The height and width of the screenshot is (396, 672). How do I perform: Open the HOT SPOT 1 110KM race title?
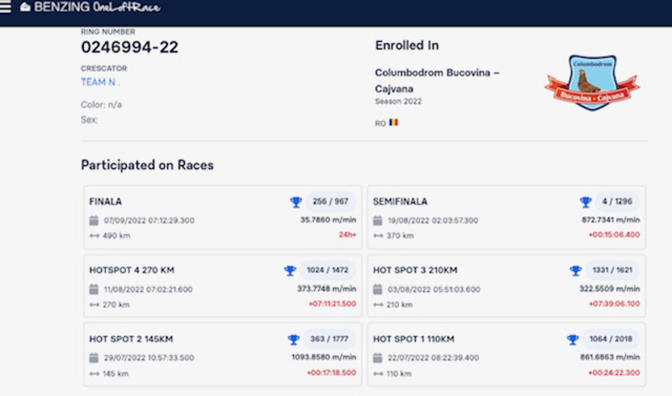413,339
